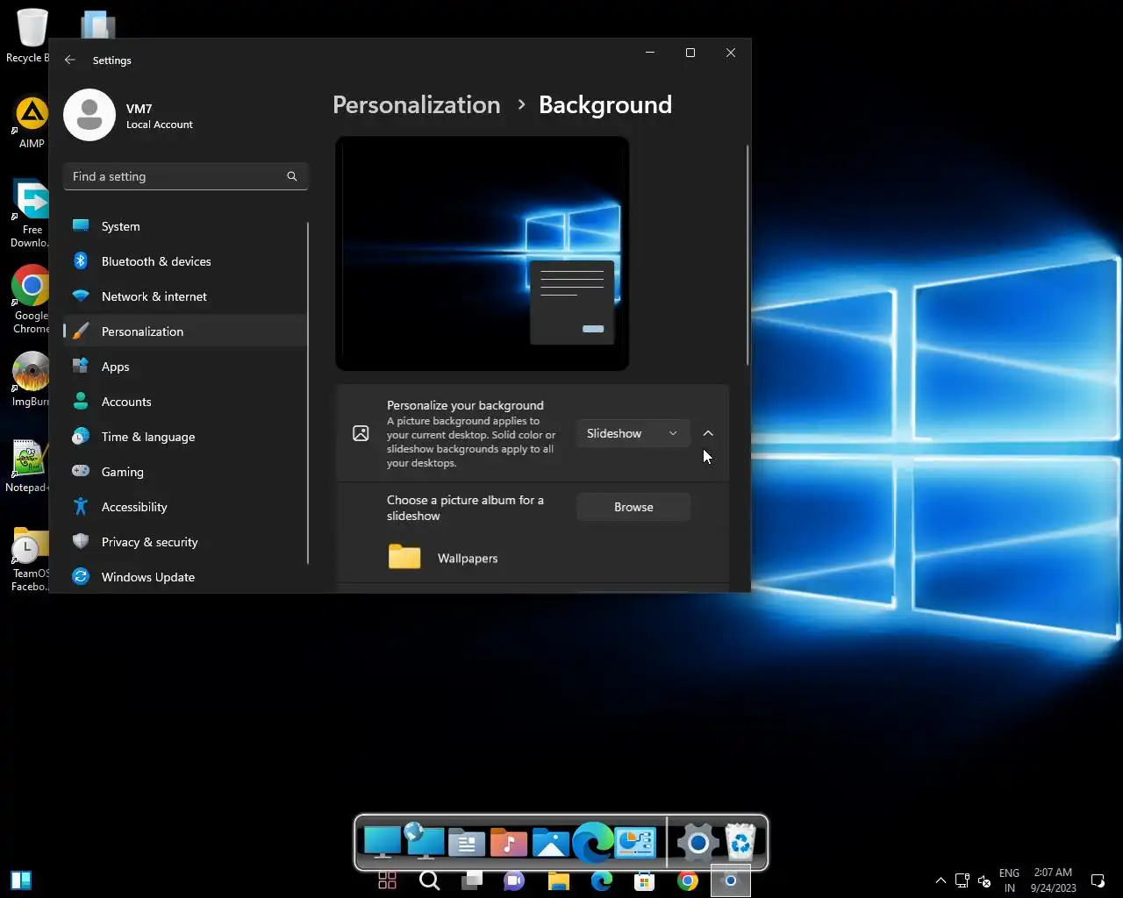
Task: Launch Chrome from the taskbar
Action: coord(687,880)
